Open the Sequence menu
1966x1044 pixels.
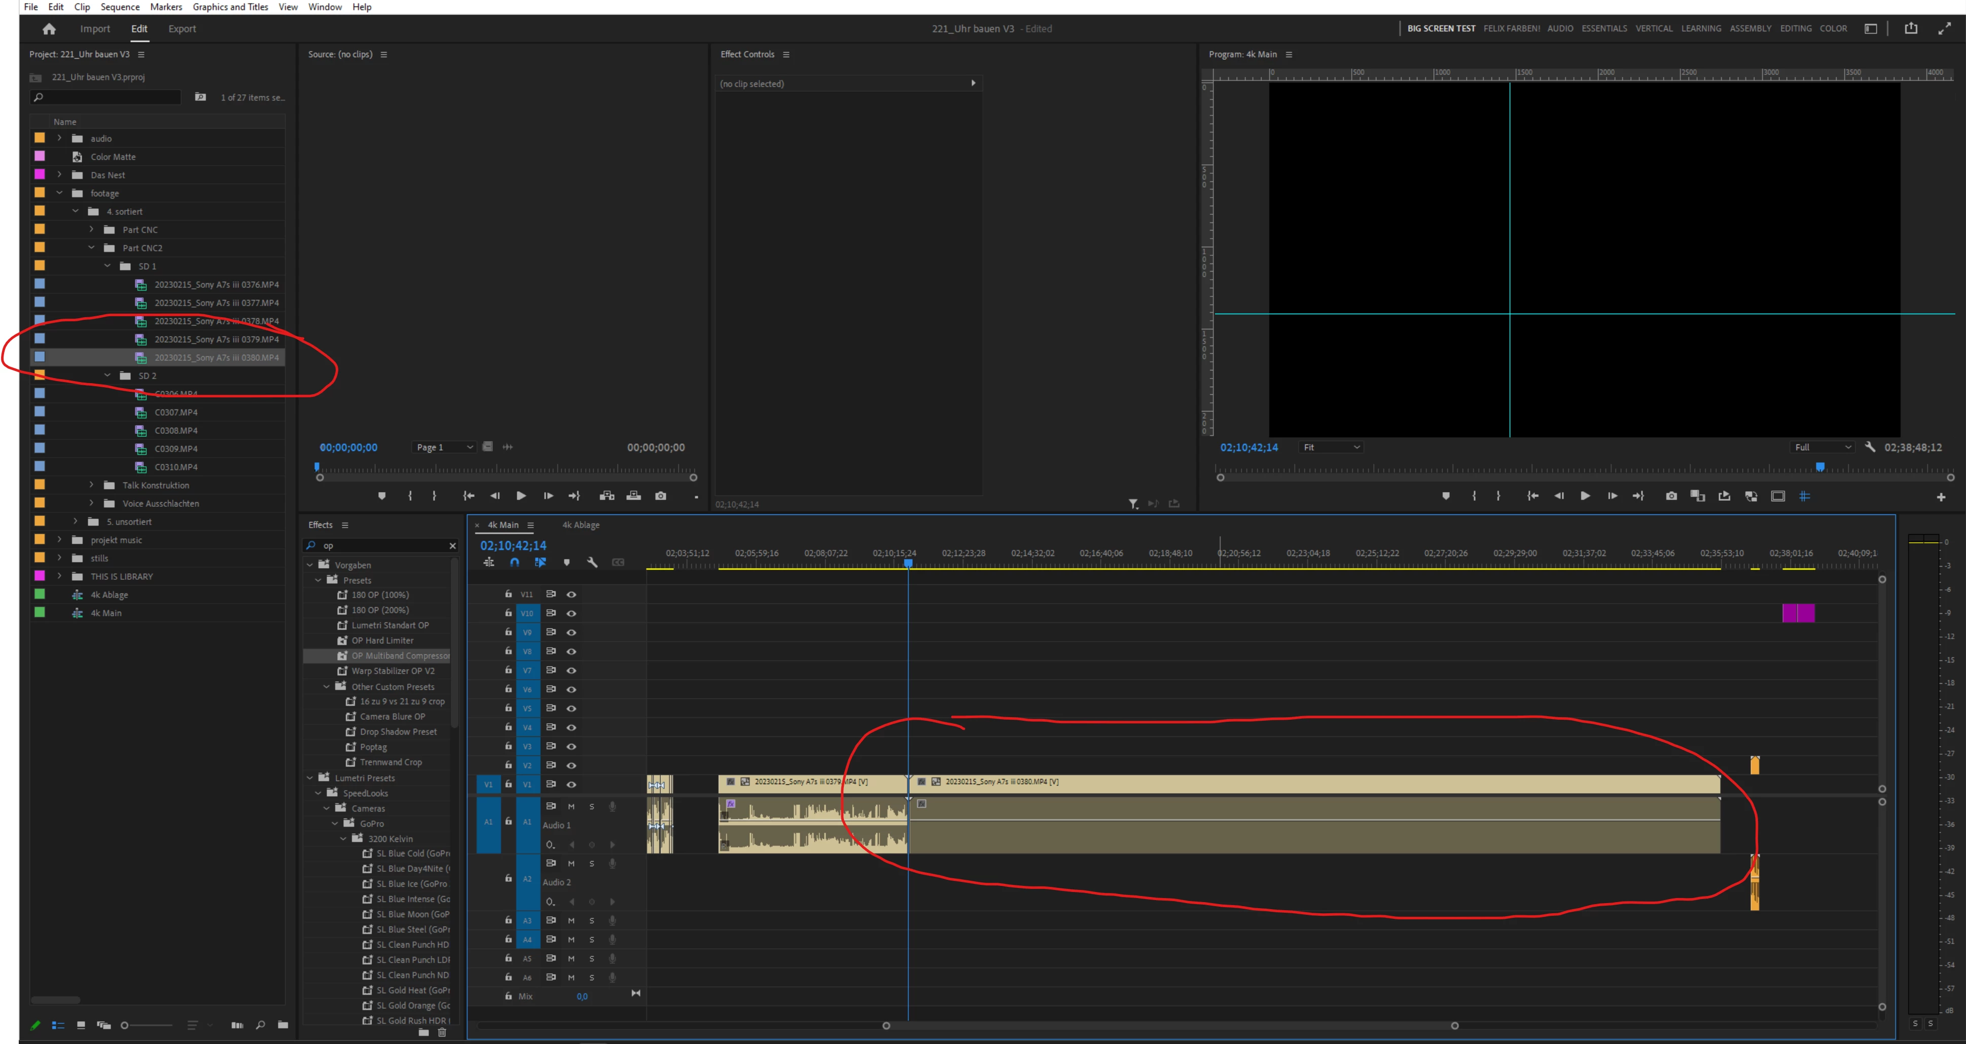coord(120,7)
